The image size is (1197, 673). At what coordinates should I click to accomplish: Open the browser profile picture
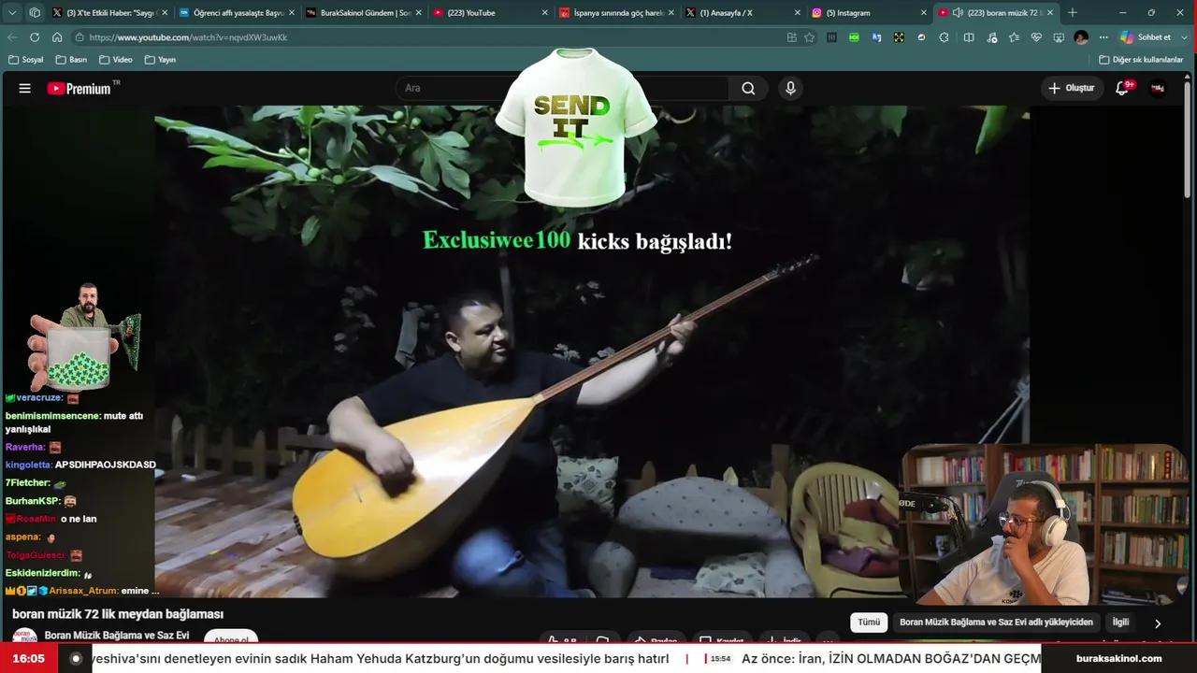coord(1082,37)
